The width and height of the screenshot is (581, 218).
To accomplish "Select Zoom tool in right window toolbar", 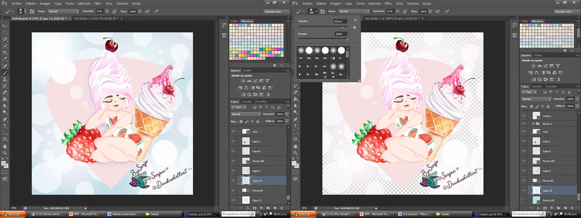I will point(296,154).
